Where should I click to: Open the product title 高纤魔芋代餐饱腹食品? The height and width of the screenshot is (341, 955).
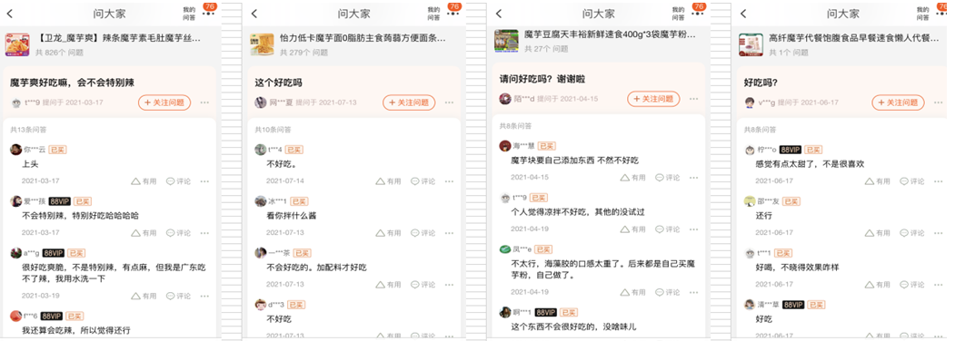pos(854,38)
